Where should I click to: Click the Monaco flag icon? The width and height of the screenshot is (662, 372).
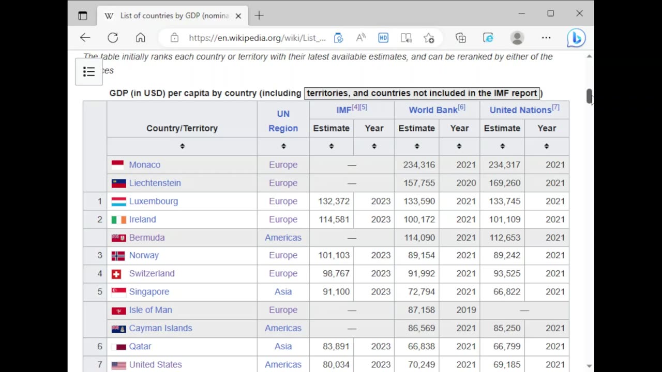[x=118, y=165]
